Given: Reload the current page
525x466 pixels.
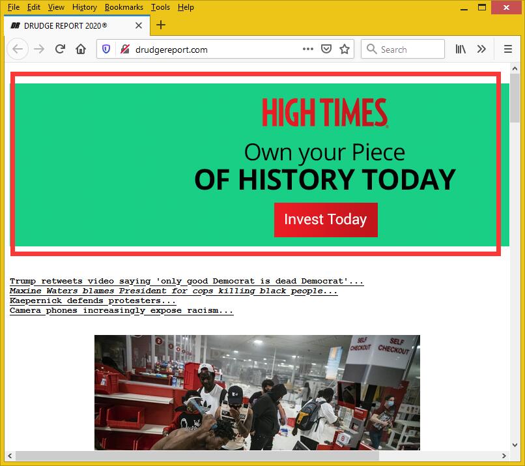Looking at the screenshot, I should pyautogui.click(x=60, y=50).
